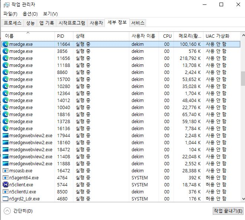Screen dimensions: 245x220
Task: Sort by the PID column header
Action: pos(64,36)
